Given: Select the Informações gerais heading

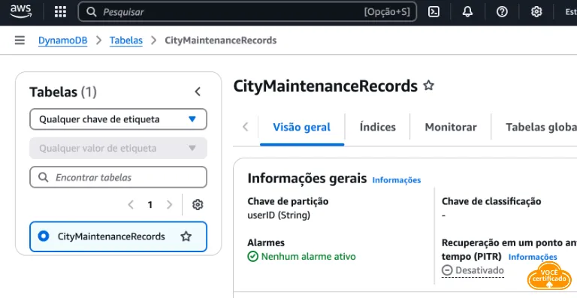Looking at the screenshot, I should [307, 178].
